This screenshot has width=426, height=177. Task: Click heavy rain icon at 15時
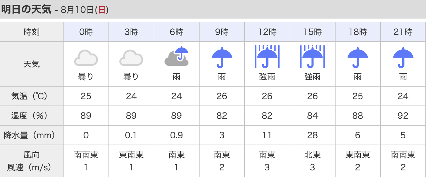312,57
